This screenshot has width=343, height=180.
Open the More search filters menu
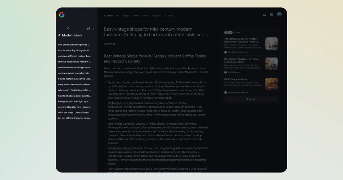[x=169, y=16]
